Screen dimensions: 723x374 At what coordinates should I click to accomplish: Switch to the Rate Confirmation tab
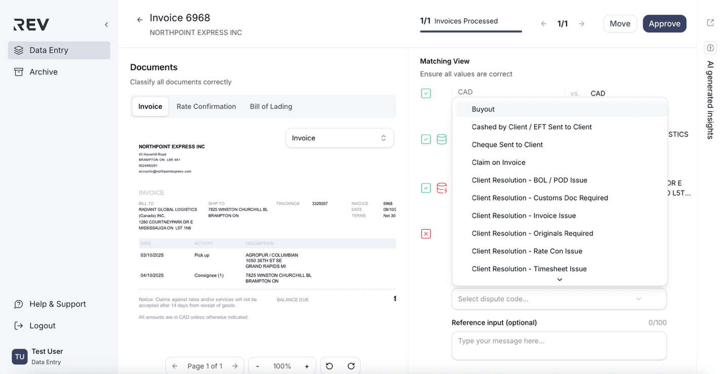(206, 107)
